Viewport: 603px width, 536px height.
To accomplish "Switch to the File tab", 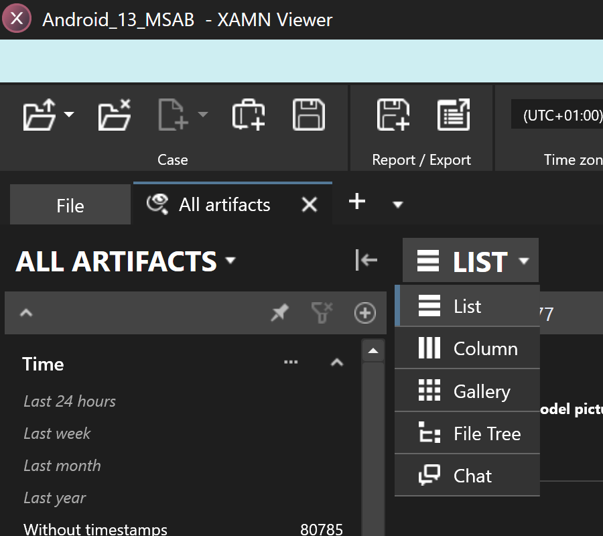I will (70, 204).
